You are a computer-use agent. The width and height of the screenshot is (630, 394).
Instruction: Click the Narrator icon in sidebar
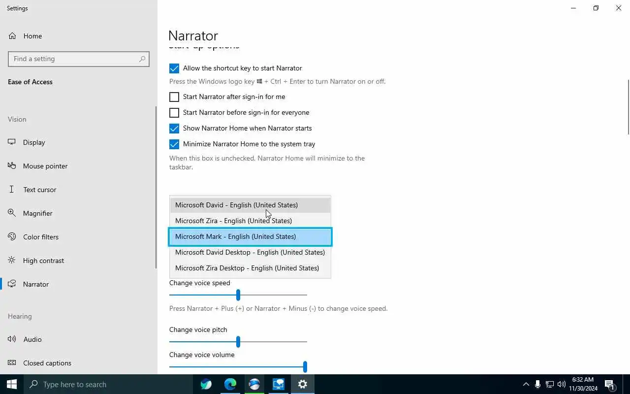tap(12, 284)
